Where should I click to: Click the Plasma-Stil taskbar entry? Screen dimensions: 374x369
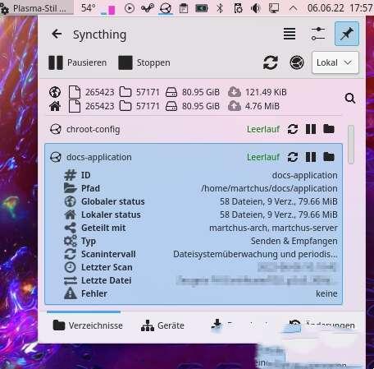(36, 8)
